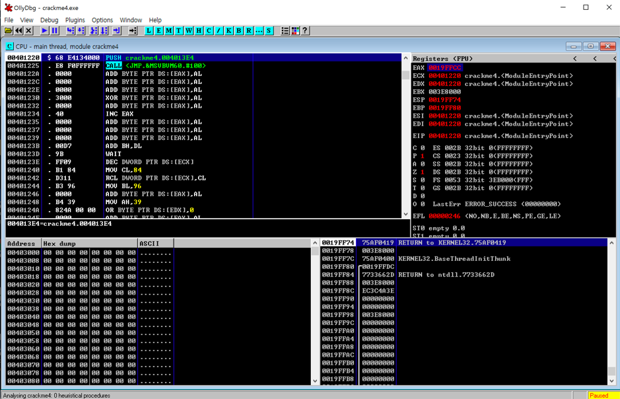Viewport: 620px width, 399px height.
Task: Show Memory map with M button
Action: [169, 30]
